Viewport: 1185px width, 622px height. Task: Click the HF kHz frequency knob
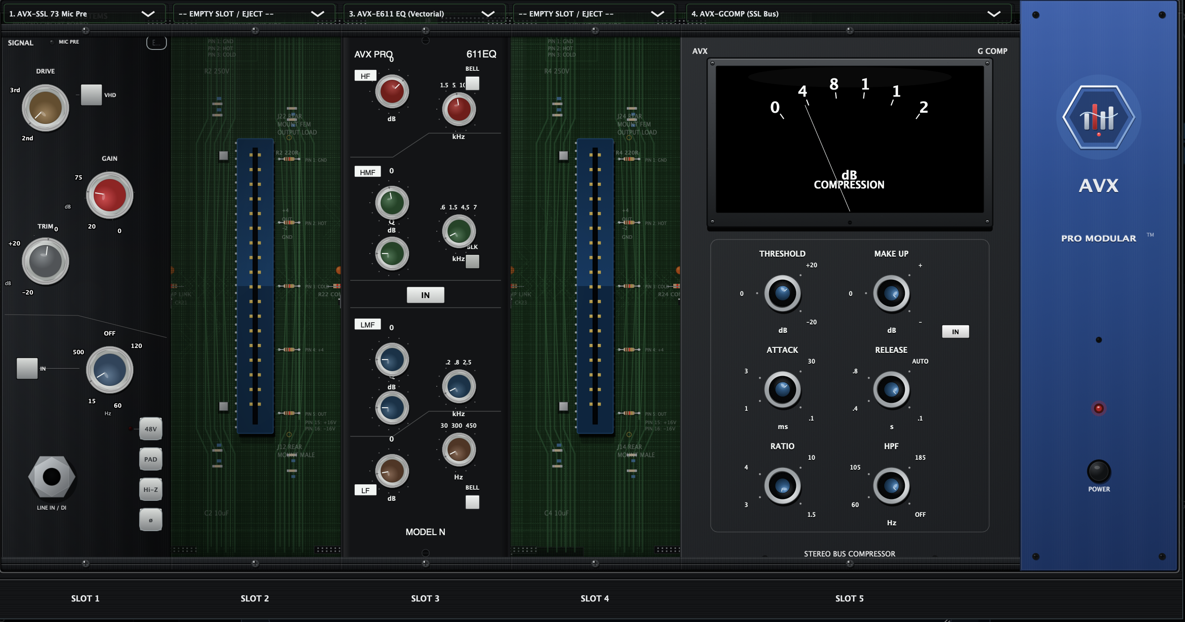click(459, 109)
